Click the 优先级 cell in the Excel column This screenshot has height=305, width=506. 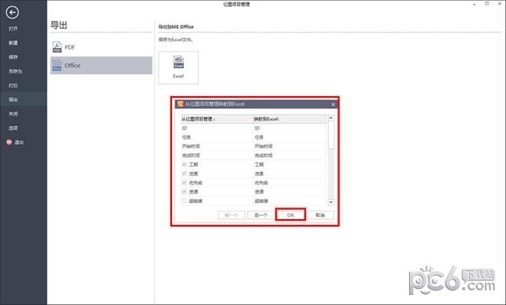(289, 183)
